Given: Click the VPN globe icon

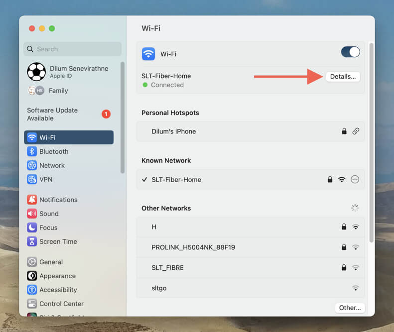Looking at the screenshot, I should (x=32, y=179).
